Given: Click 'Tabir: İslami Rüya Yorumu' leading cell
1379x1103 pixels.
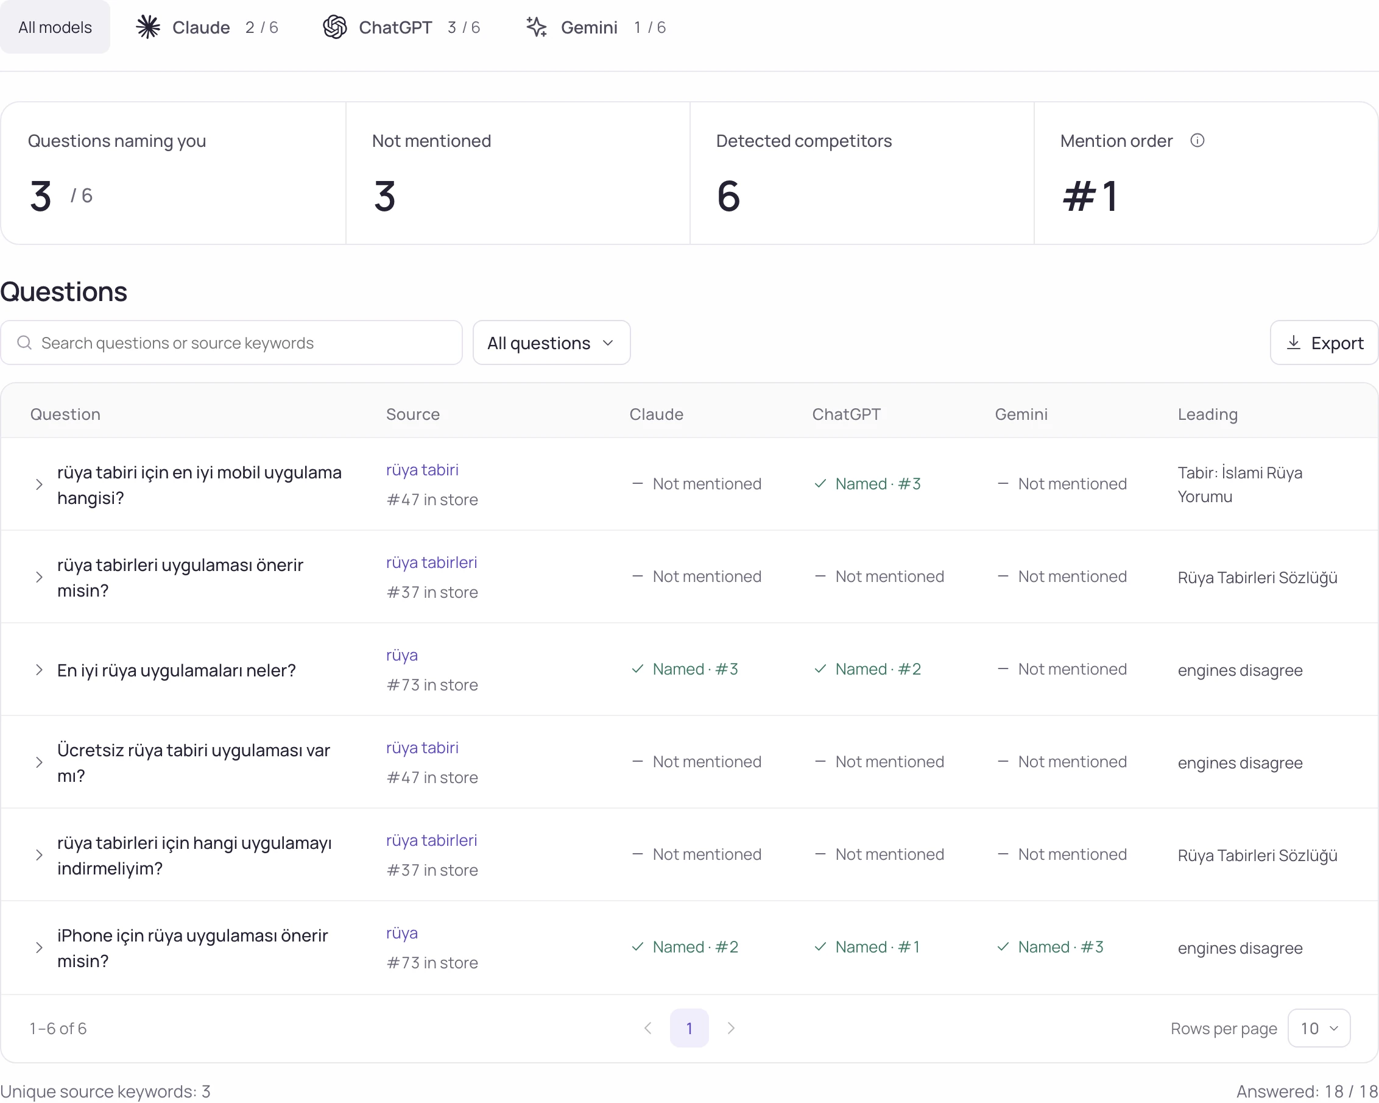Looking at the screenshot, I should pos(1240,484).
